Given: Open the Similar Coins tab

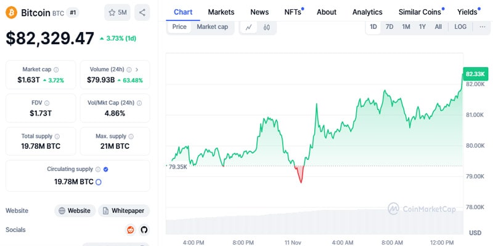Looking at the screenshot, I should (420, 12).
